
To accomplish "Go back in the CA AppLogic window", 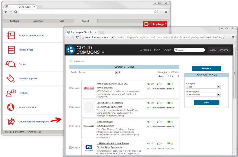I will tap(6, 12).
